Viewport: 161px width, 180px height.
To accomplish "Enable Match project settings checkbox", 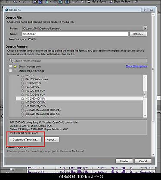I will [x=10, y=71].
